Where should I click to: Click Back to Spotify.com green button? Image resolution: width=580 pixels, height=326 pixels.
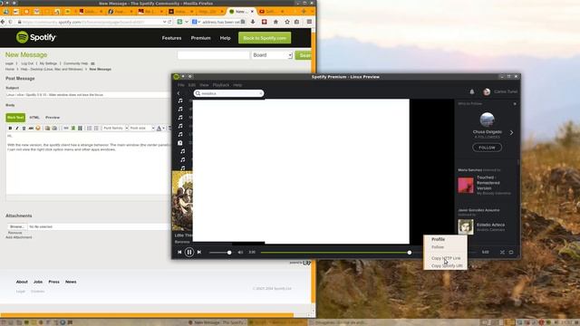coord(265,38)
